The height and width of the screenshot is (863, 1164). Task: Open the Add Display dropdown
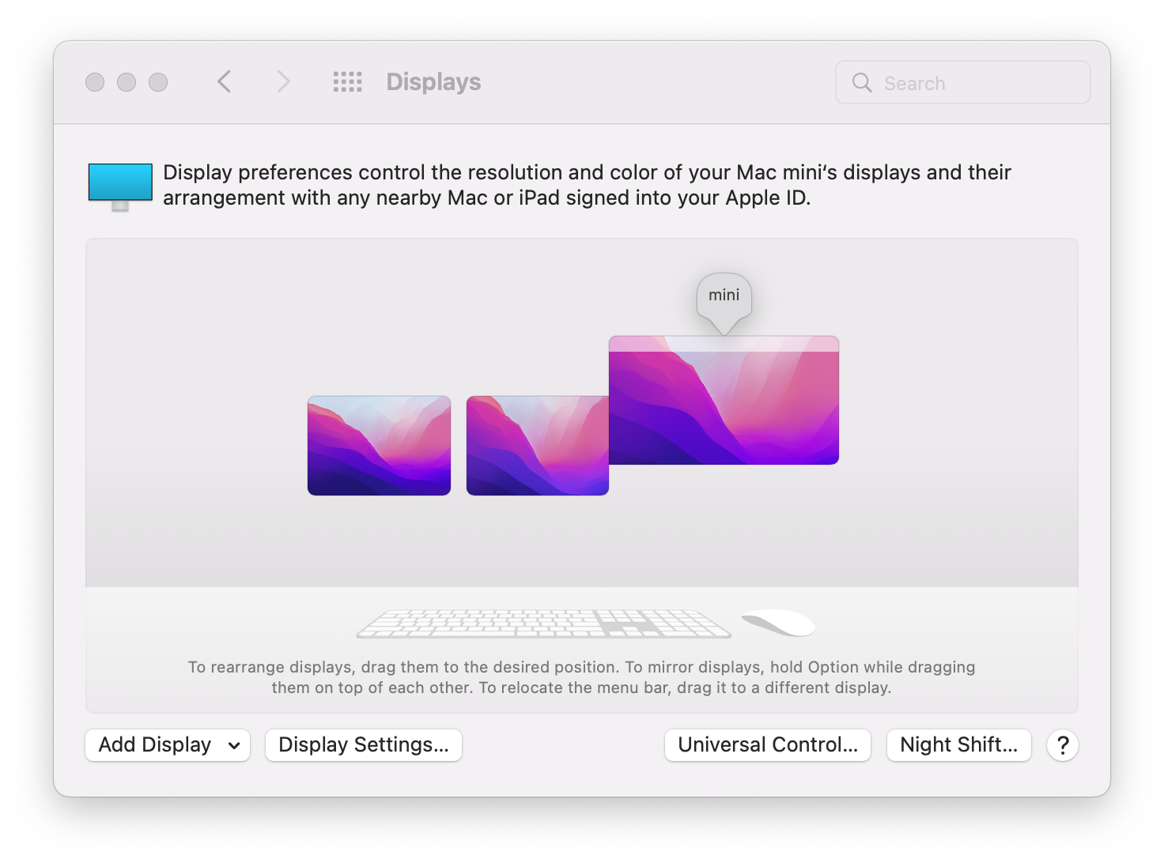168,745
